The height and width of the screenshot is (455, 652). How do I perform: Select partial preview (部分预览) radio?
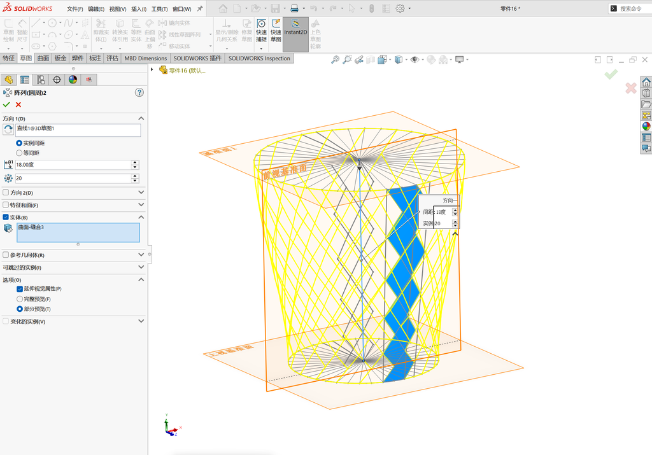click(x=20, y=309)
